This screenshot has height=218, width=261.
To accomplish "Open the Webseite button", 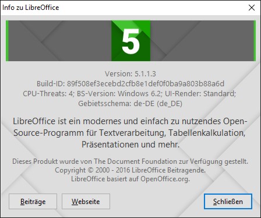I will click(x=86, y=201).
